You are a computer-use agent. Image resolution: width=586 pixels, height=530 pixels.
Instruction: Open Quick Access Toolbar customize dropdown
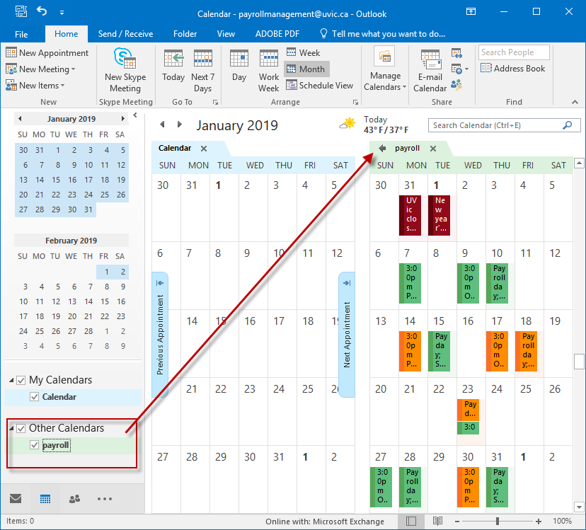tap(62, 12)
